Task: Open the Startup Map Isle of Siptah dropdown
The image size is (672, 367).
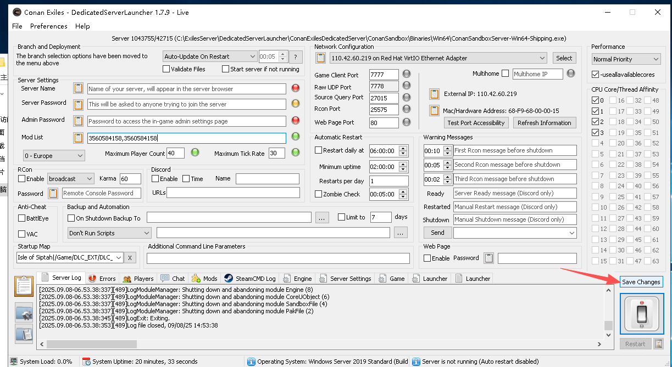Action: pos(70,258)
